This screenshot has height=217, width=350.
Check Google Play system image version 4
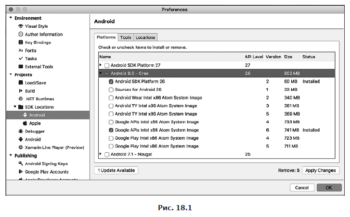111,138
